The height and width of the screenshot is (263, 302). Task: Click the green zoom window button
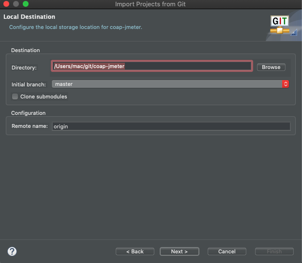click(26, 4)
